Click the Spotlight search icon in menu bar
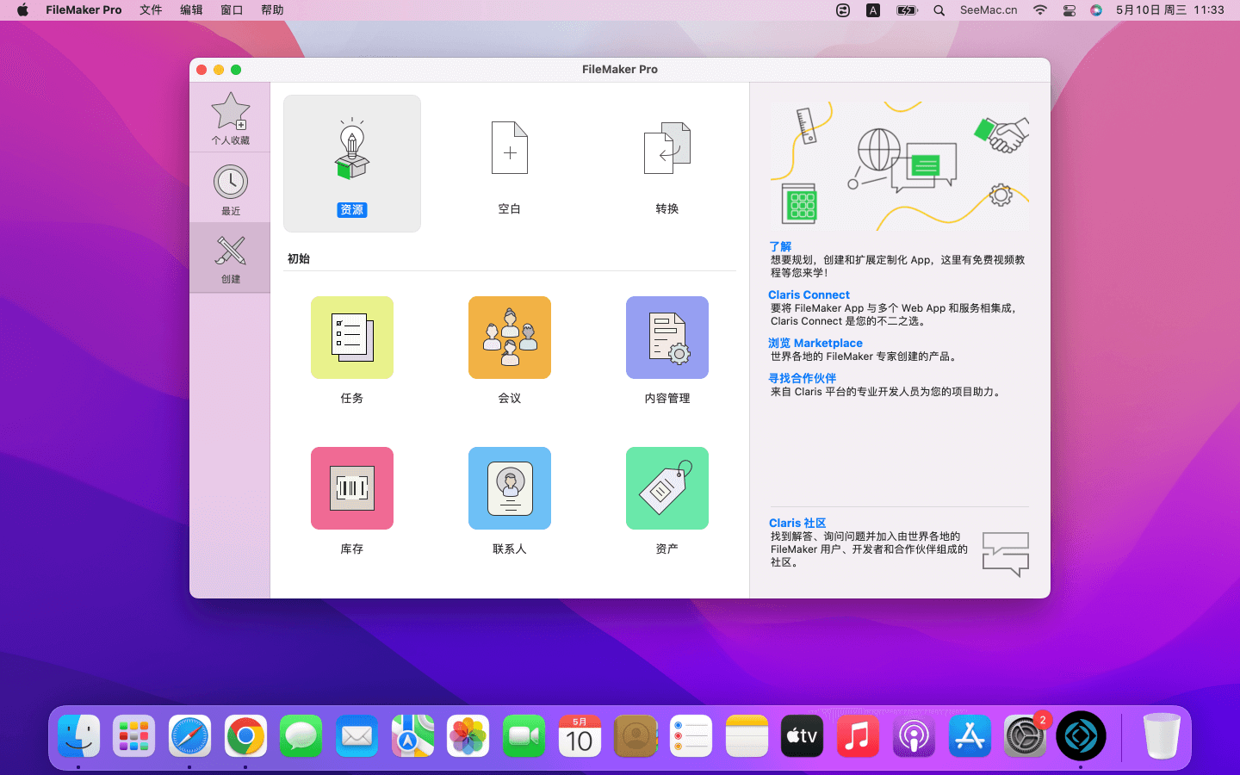The width and height of the screenshot is (1240, 775). pyautogui.click(x=939, y=10)
